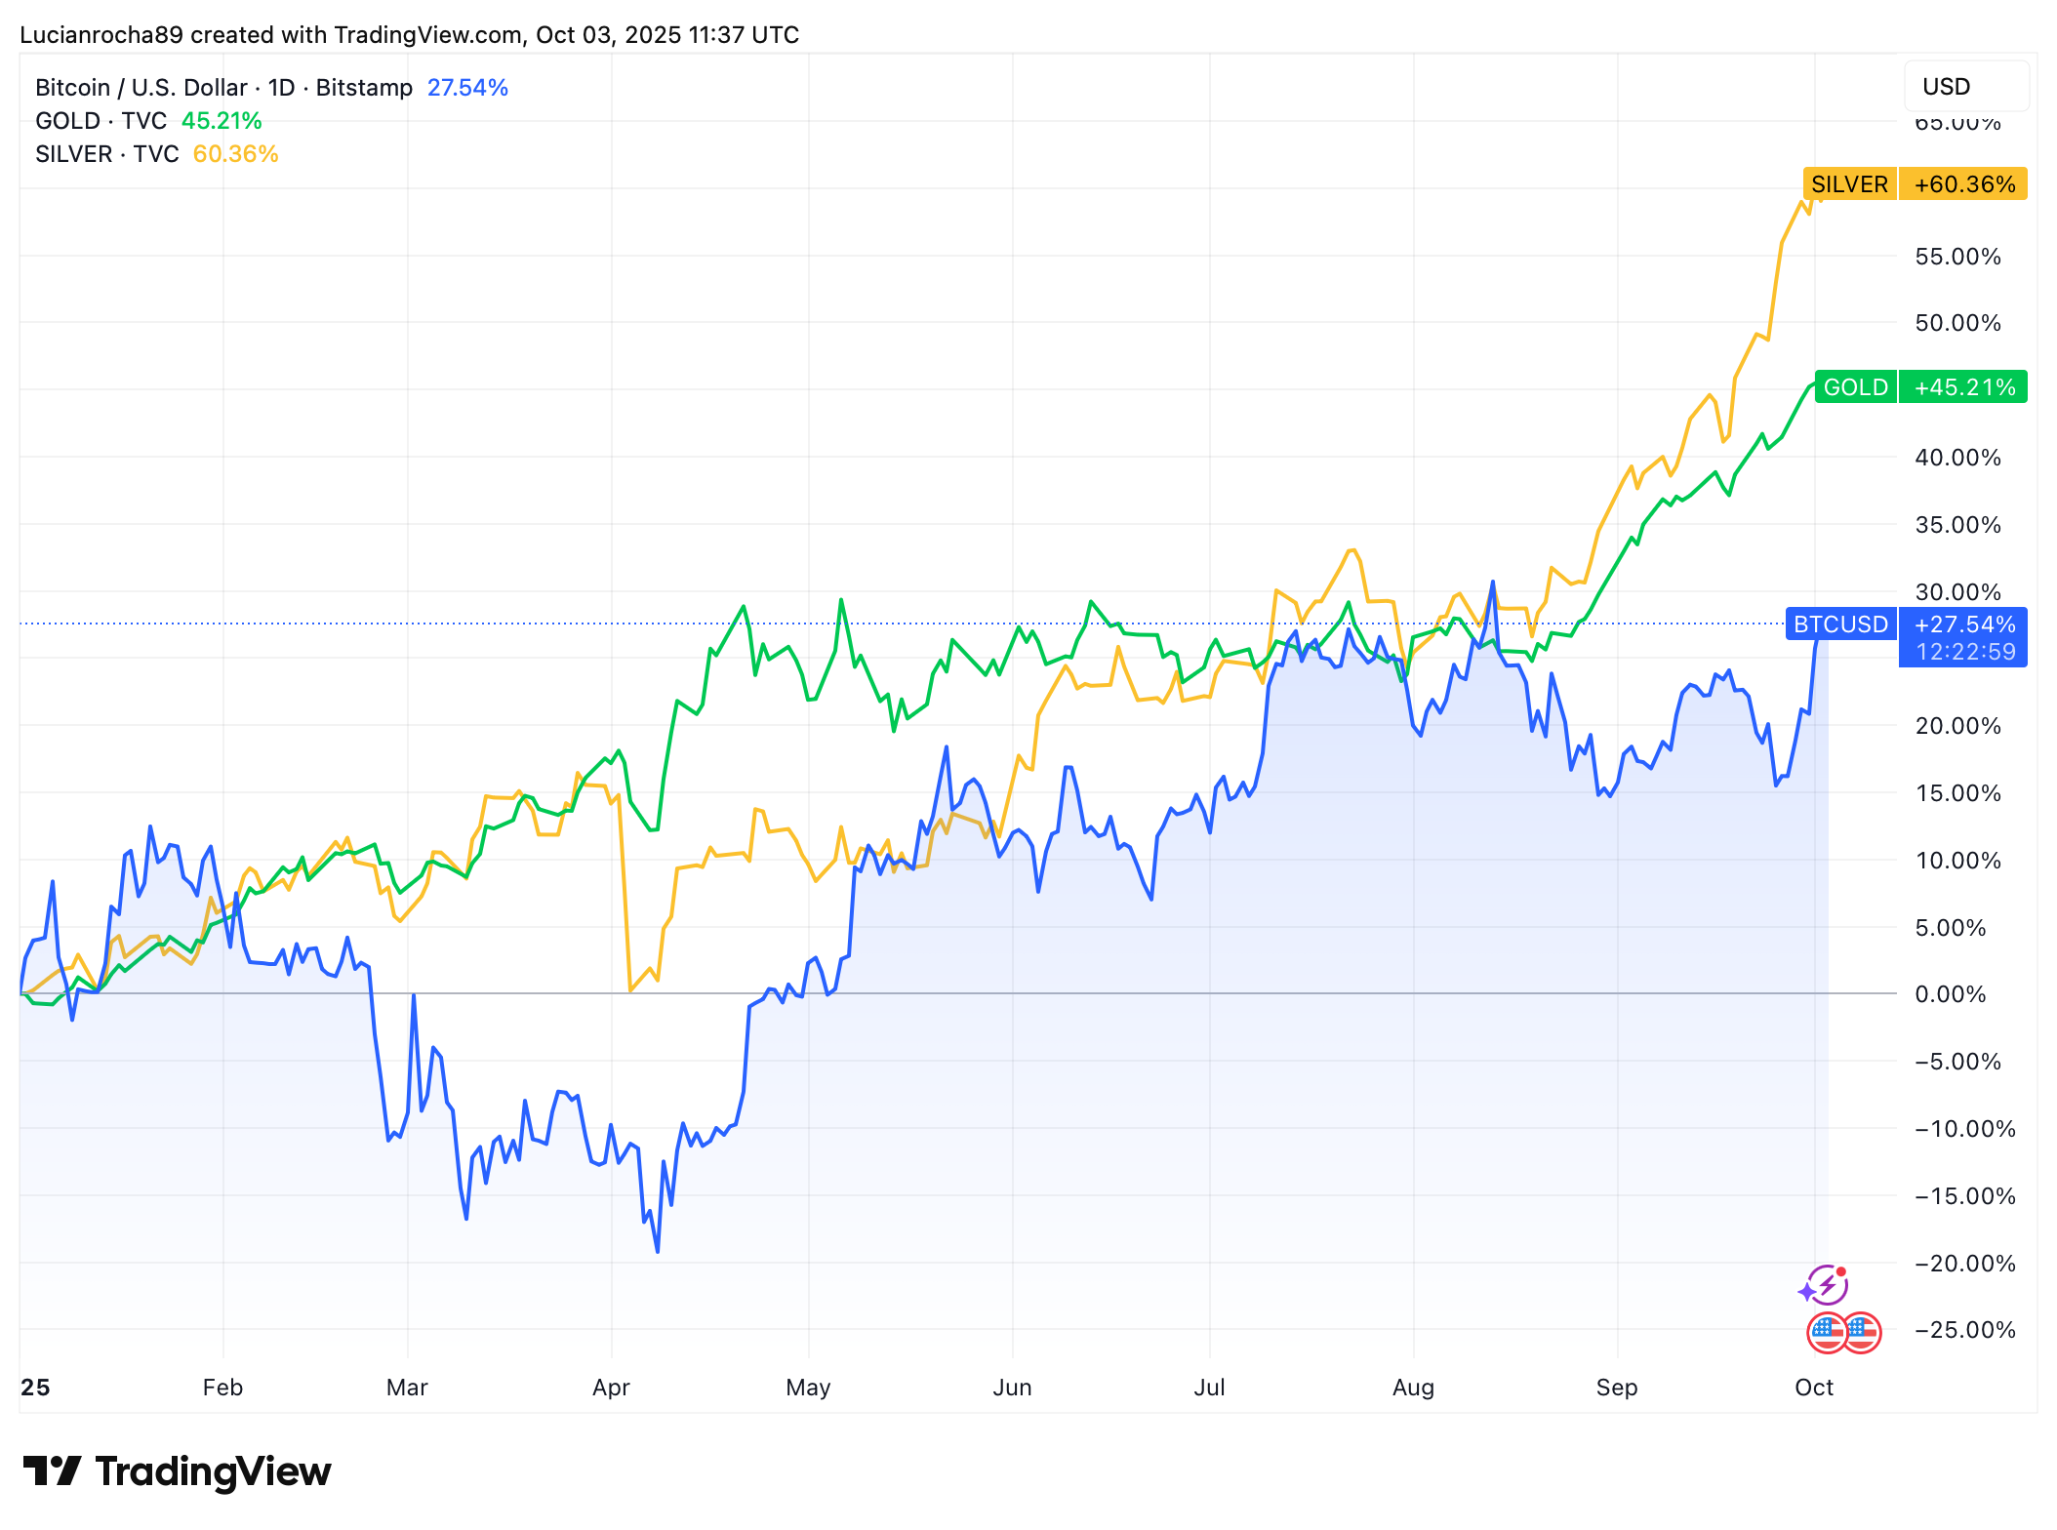Click the Jul label on time axis
Image resolution: width=2057 pixels, height=1530 pixels.
pos(1209,1388)
